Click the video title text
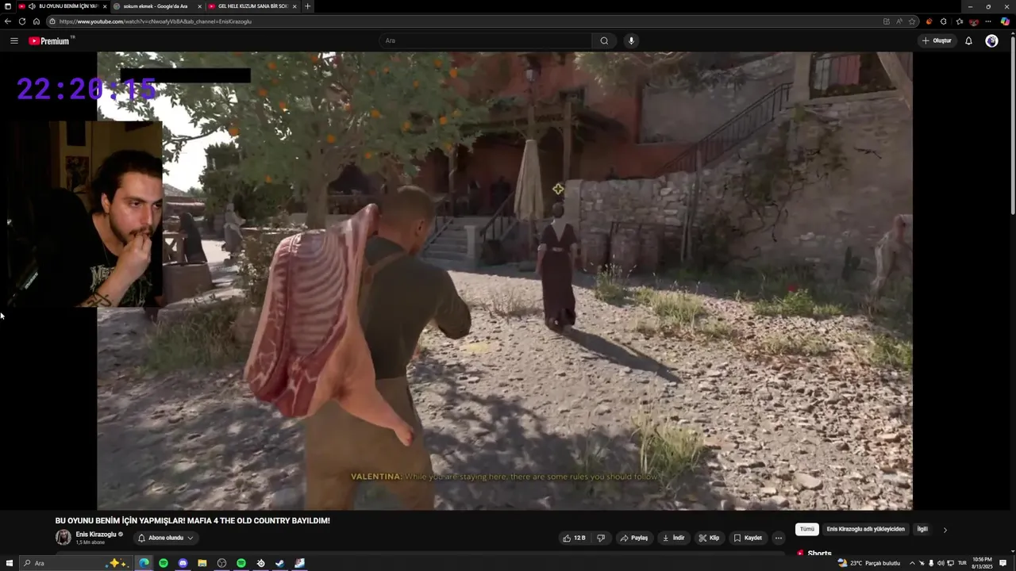 pyautogui.click(x=192, y=521)
